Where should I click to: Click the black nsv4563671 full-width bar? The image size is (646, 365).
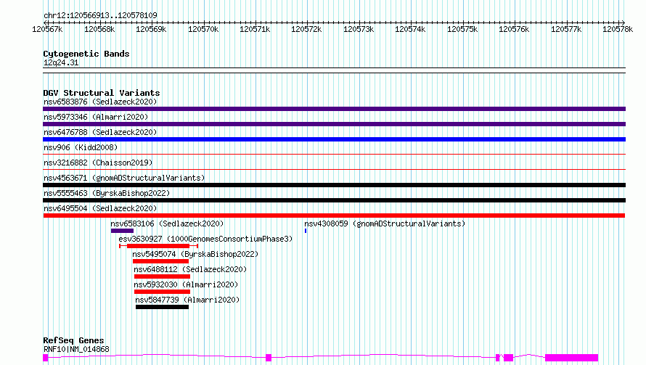(x=334, y=185)
